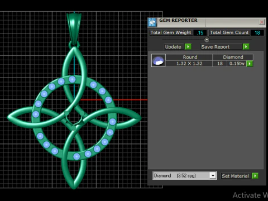Click the Total Gem Count label
This screenshot has width=268, height=201.
[x=229, y=32]
